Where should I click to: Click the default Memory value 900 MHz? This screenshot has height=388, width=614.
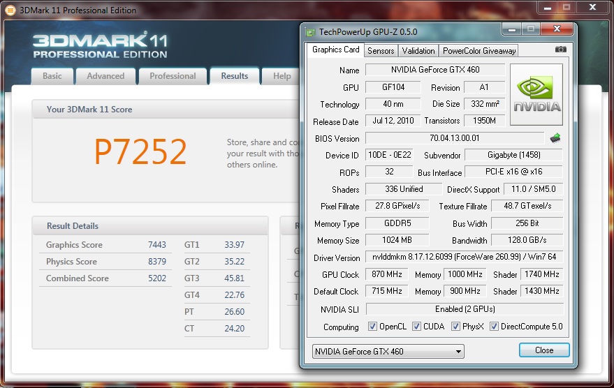(465, 291)
